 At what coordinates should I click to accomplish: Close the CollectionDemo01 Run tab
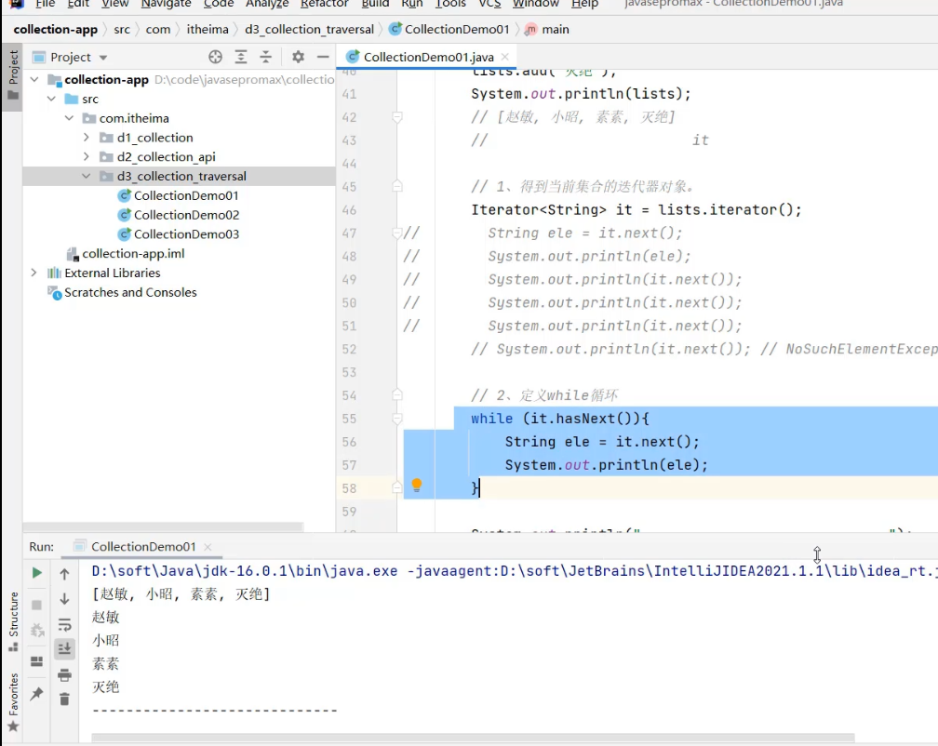coord(208,546)
